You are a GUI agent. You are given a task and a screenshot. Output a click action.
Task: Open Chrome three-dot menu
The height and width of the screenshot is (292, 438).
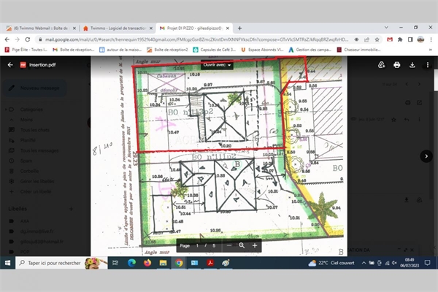click(x=431, y=39)
